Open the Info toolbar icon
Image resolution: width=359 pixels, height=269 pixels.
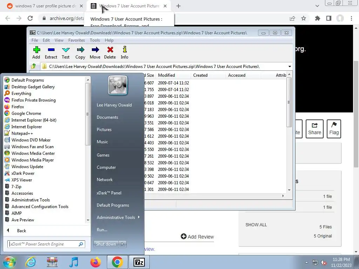(124, 53)
